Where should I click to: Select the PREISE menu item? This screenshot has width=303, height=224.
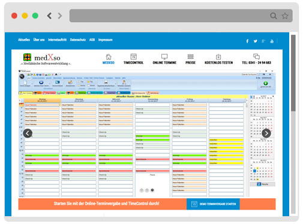pos(190,59)
